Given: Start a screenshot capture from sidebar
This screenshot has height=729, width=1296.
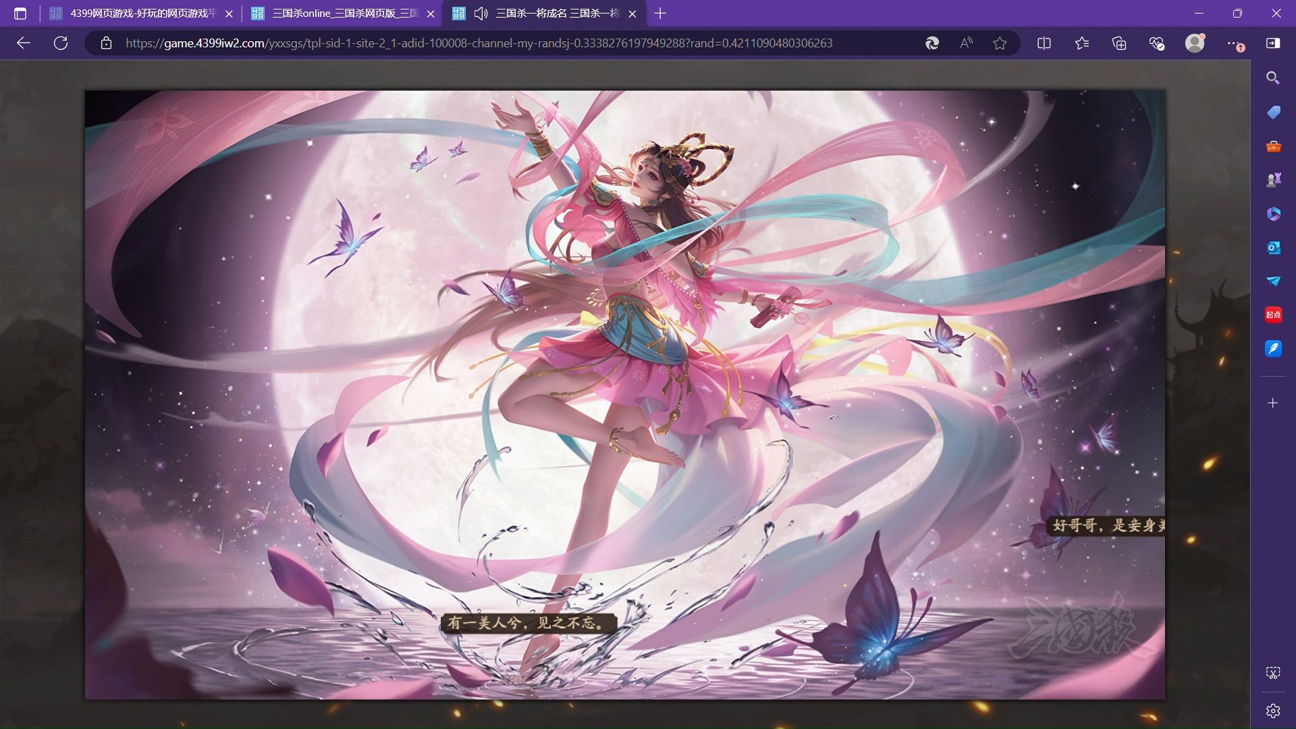Looking at the screenshot, I should click(x=1273, y=673).
